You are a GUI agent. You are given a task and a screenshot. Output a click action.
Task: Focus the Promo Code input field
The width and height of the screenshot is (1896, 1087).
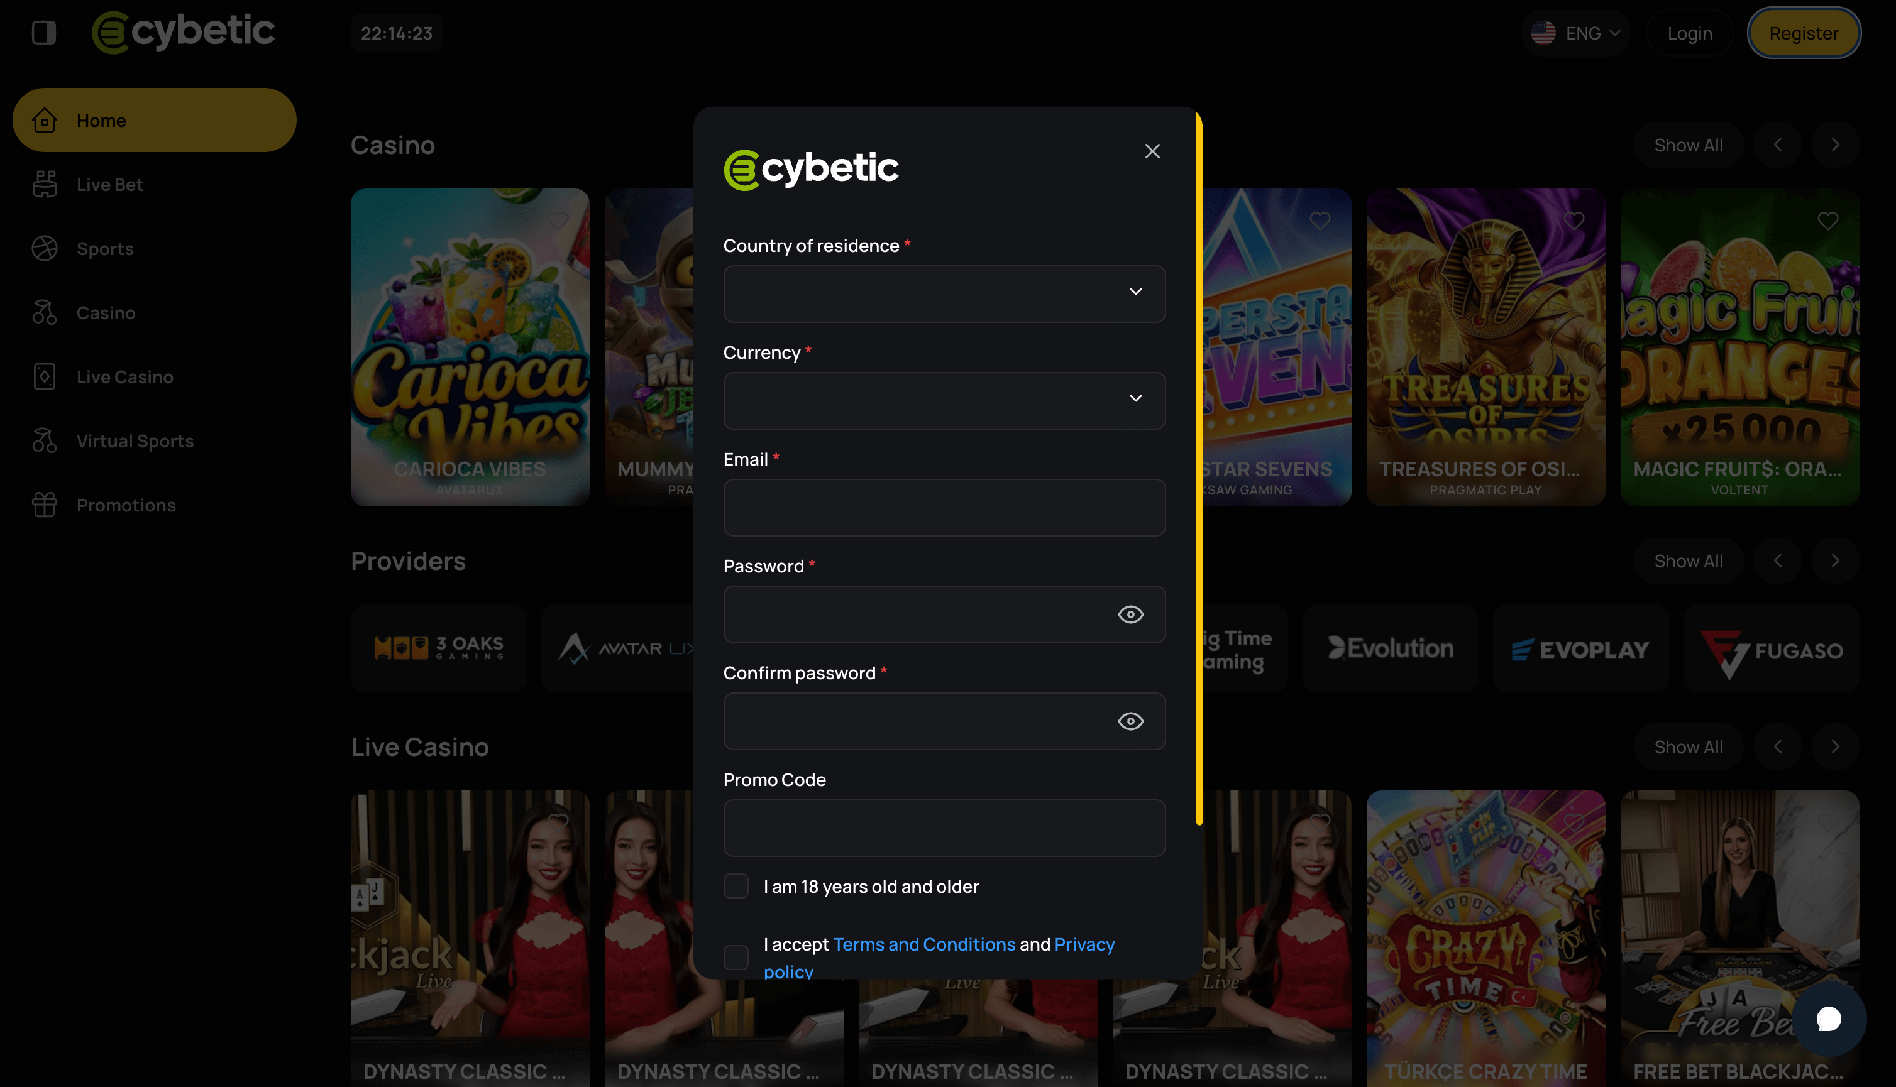coord(945,828)
